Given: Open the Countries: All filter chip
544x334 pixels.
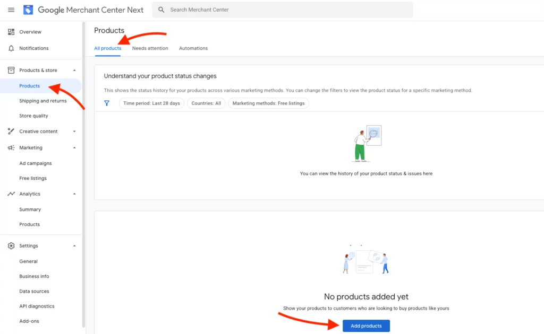Looking at the screenshot, I should 206,103.
